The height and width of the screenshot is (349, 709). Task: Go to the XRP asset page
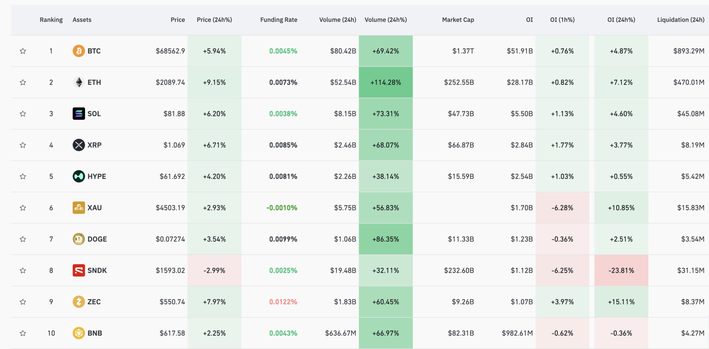tap(94, 145)
